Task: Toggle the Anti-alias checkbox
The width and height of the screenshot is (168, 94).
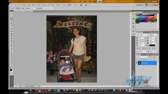Action: click(x=36, y=8)
